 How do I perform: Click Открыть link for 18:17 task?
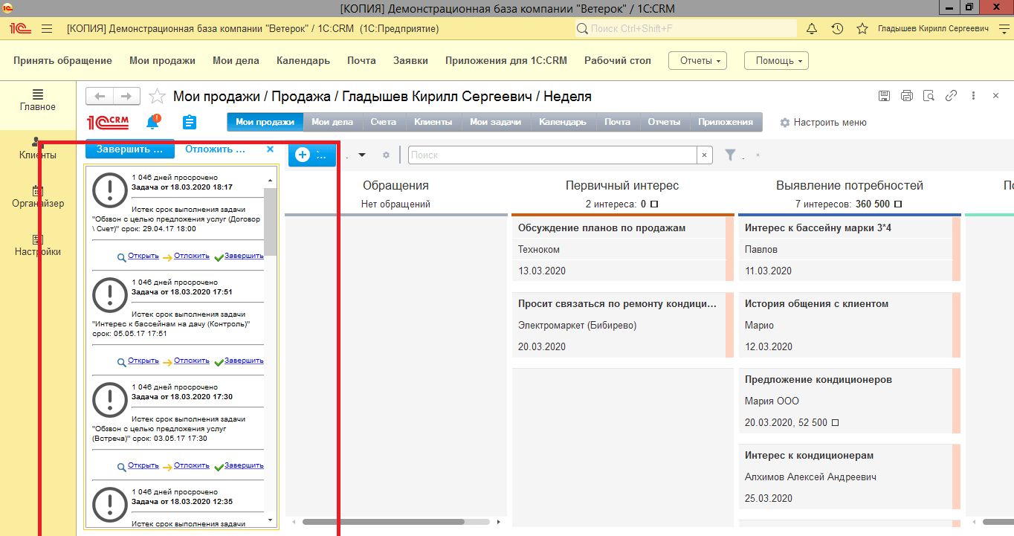coord(143,256)
